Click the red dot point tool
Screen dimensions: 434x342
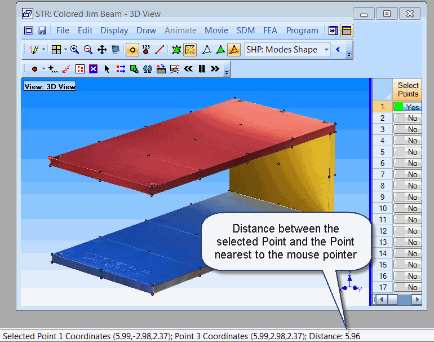click(34, 69)
